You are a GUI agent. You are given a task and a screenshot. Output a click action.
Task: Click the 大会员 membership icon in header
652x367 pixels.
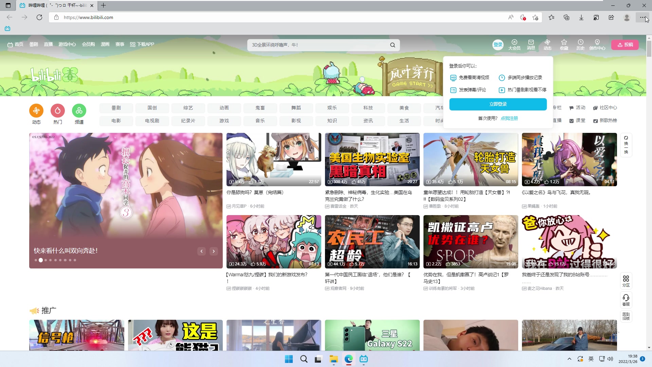point(514,45)
